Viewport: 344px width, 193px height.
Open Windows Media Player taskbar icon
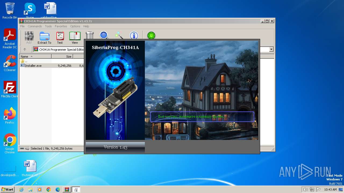click(40, 190)
